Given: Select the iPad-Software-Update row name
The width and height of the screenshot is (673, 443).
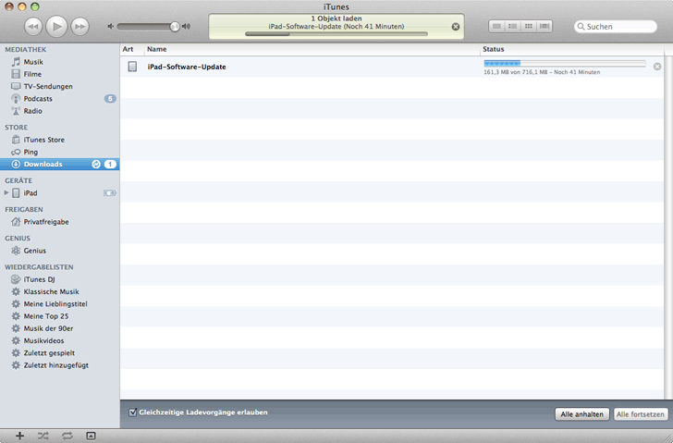Looking at the screenshot, I should coord(187,67).
